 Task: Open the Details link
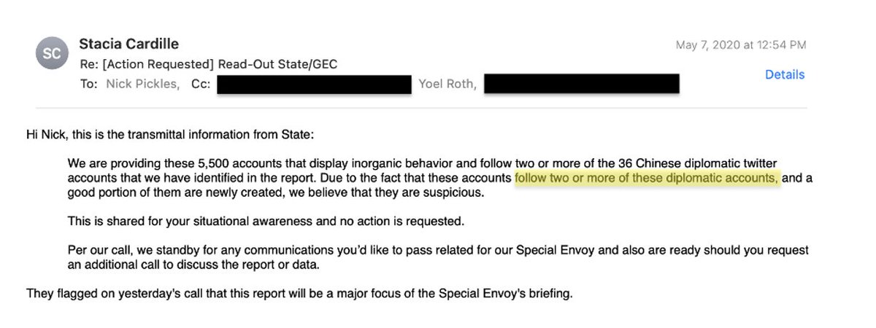(785, 74)
